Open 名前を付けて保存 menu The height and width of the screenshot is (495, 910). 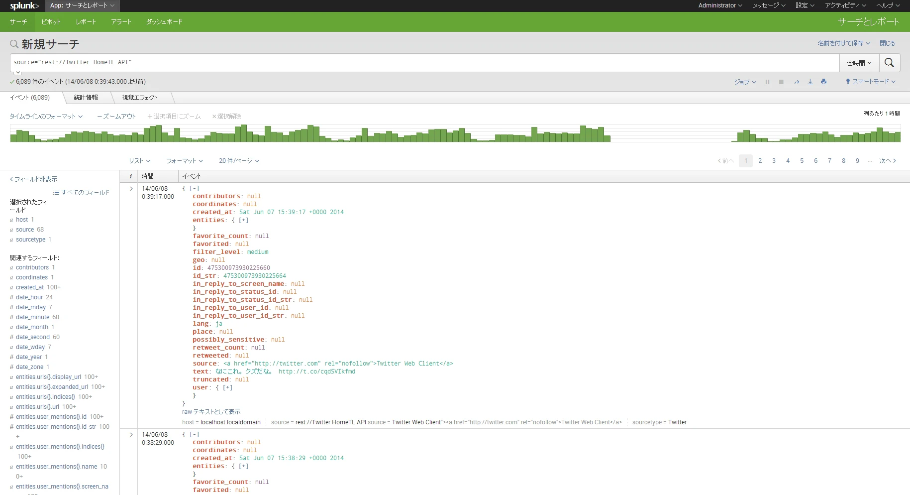(844, 43)
